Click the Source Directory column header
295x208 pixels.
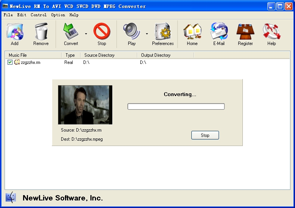pos(109,55)
